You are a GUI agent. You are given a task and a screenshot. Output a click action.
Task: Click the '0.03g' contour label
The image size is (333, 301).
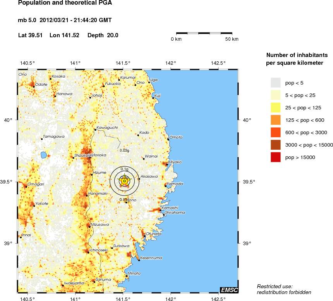(x=124, y=150)
